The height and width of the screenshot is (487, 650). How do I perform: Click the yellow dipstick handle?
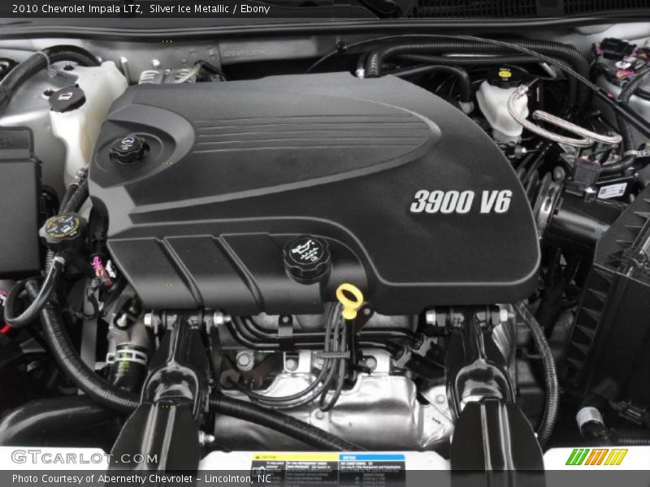click(x=350, y=300)
